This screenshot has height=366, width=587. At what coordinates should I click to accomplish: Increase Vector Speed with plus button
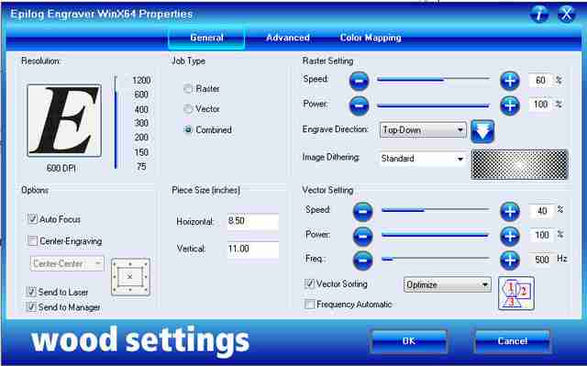510,212
